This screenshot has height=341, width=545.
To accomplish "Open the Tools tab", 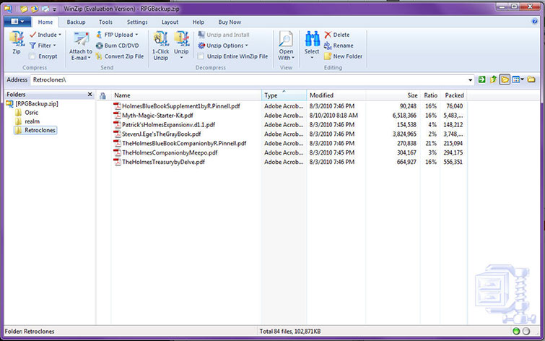I will (x=105, y=22).
